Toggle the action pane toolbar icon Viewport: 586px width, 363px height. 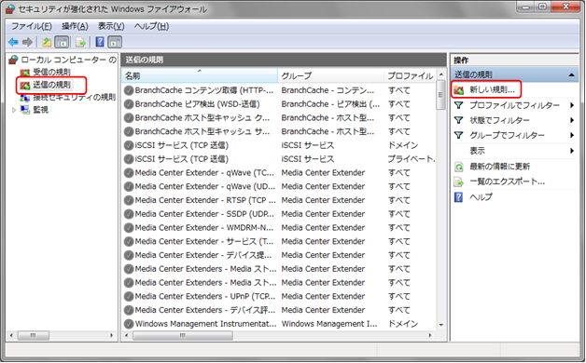click(115, 42)
